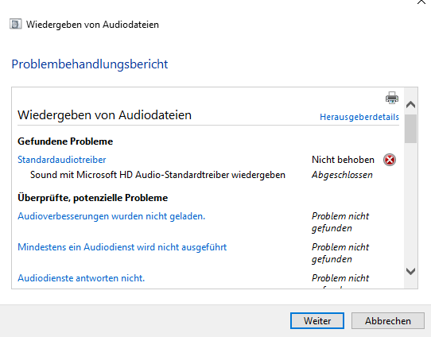Viewport: 431px width, 337px height.
Task: Click the Problembehandlungsbericht heading
Action: (90, 64)
